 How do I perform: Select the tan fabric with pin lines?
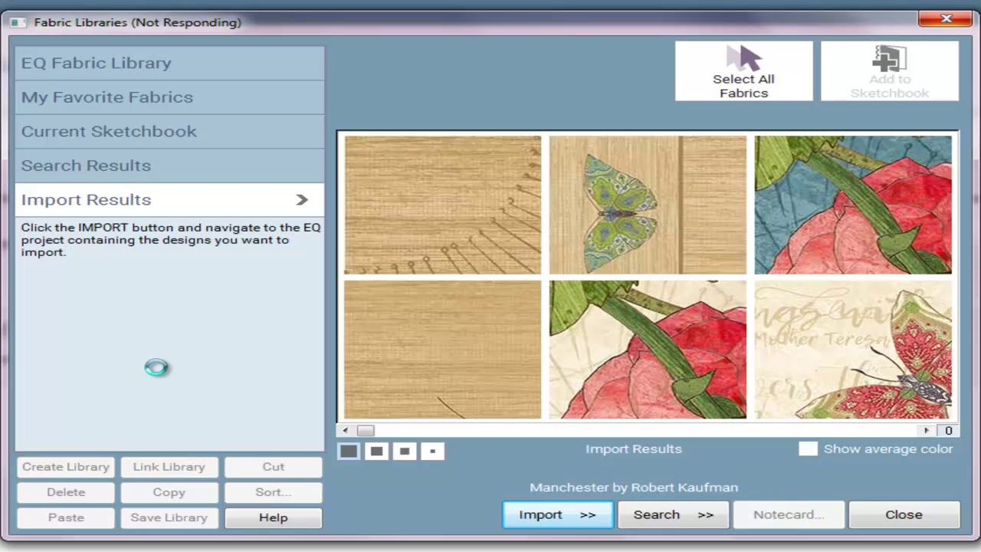point(442,205)
